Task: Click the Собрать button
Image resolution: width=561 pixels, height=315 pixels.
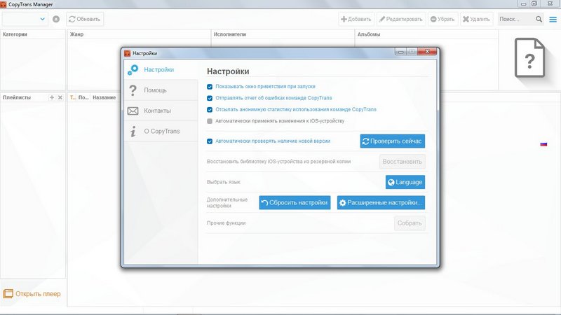Action: pyautogui.click(x=410, y=223)
